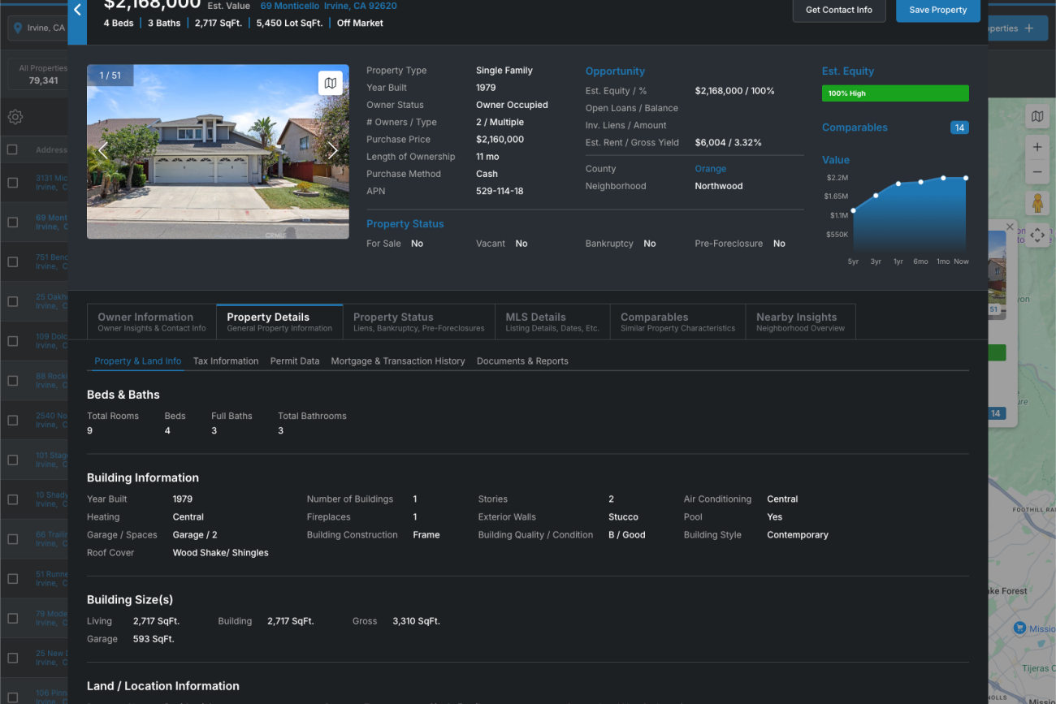Zoom out on the map
The height and width of the screenshot is (704, 1056).
click(1037, 172)
